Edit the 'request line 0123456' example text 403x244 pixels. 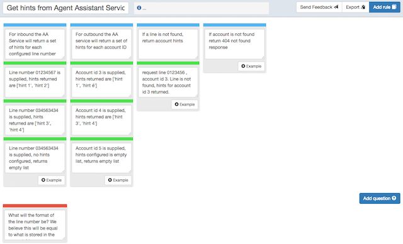coord(168,82)
